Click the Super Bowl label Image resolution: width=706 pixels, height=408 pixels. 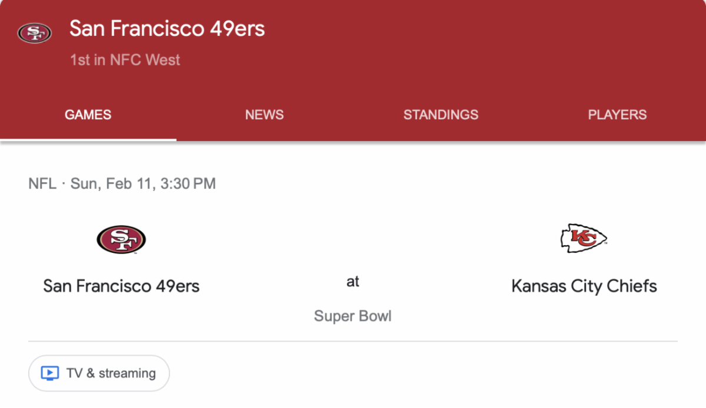tap(352, 316)
